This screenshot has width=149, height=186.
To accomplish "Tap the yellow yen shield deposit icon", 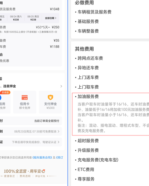I will click(x=50, y=97).
